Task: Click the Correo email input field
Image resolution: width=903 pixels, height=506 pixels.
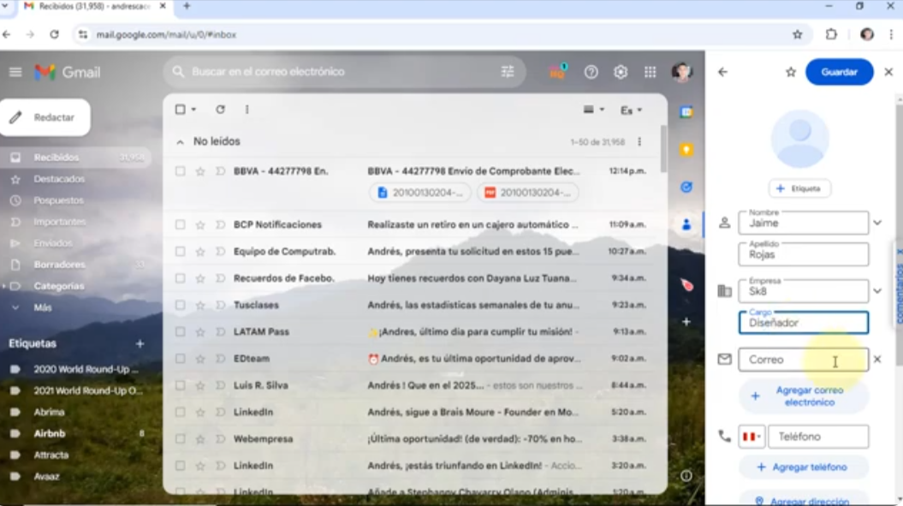Action: (804, 360)
